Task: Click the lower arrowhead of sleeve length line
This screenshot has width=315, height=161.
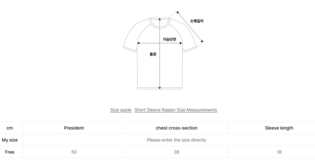Action: (x=202, y=41)
